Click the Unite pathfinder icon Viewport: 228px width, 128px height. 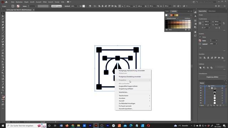[200, 68]
